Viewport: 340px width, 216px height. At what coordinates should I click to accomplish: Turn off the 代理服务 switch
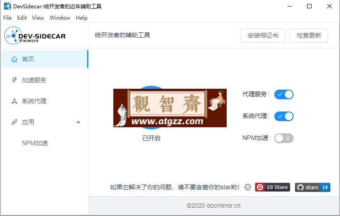click(284, 94)
